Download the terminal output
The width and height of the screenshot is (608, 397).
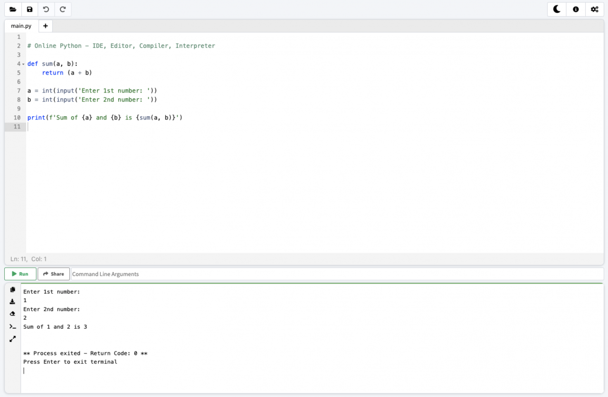[13, 302]
